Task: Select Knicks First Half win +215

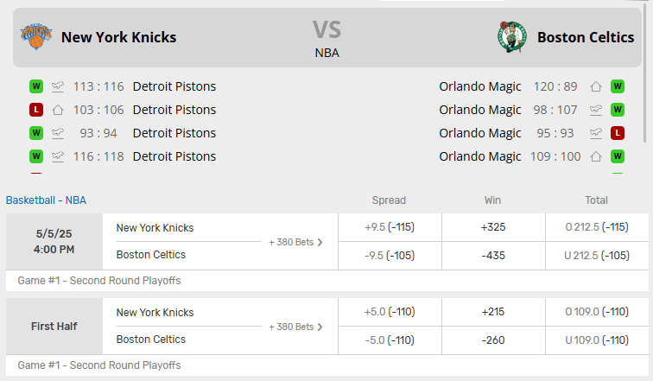Action: coord(493,312)
